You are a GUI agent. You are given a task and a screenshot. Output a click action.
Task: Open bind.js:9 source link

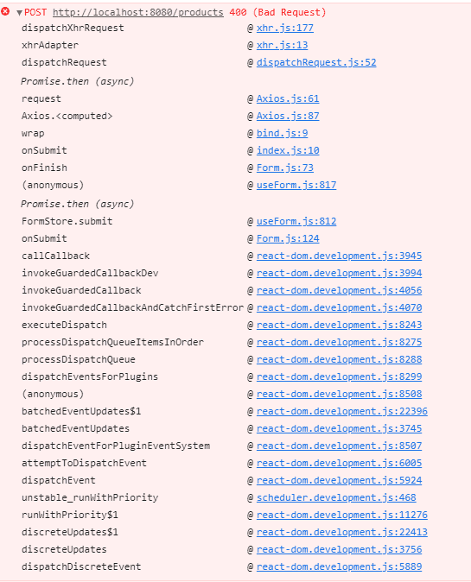coord(282,134)
